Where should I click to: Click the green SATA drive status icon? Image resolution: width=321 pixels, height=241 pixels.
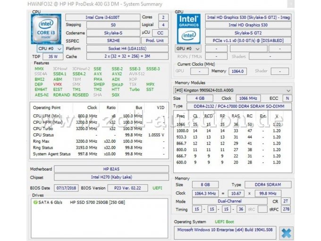point(35,202)
